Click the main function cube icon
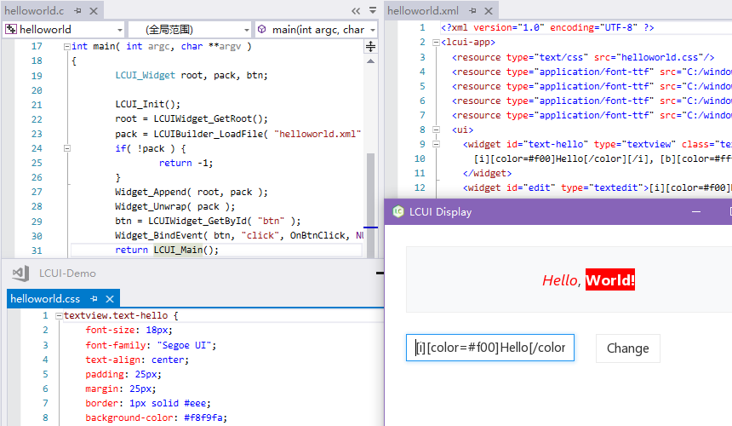The image size is (732, 426). (x=262, y=30)
